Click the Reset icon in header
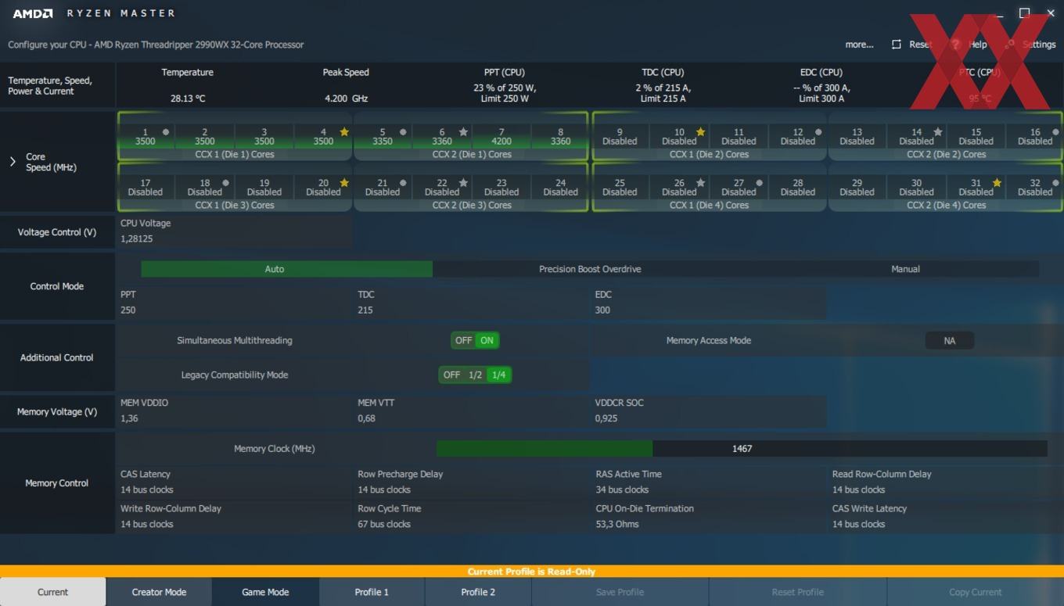Screen dimensions: 1064x606 [x=897, y=45]
